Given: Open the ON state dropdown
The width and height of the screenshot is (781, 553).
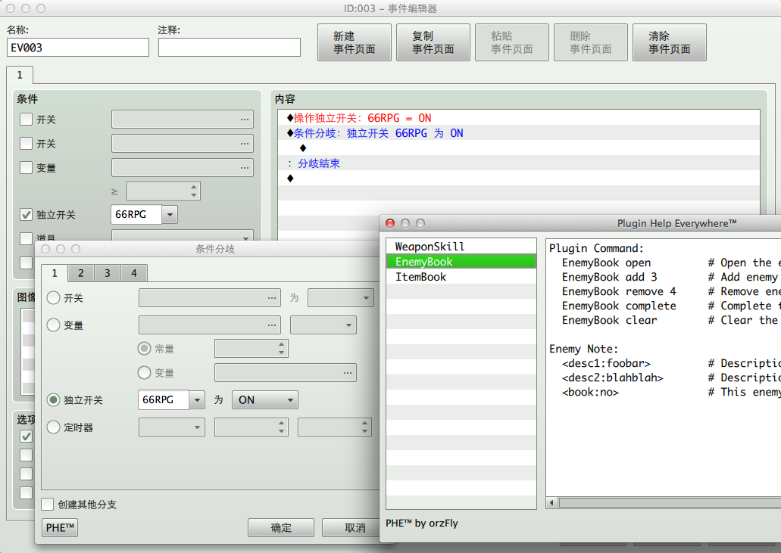Looking at the screenshot, I should (x=265, y=400).
